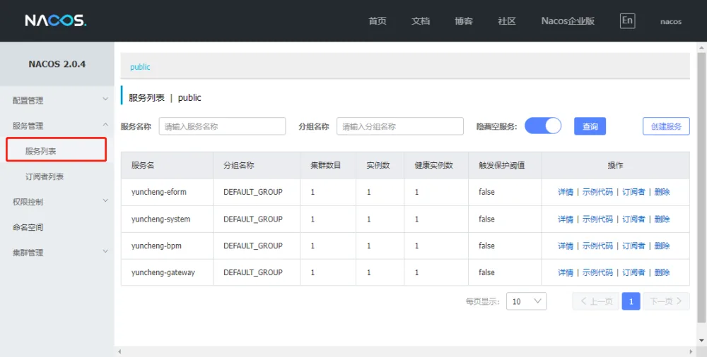Click the scroll left arrow at bottom
Image resolution: width=707 pixels, height=357 pixels.
(119, 351)
